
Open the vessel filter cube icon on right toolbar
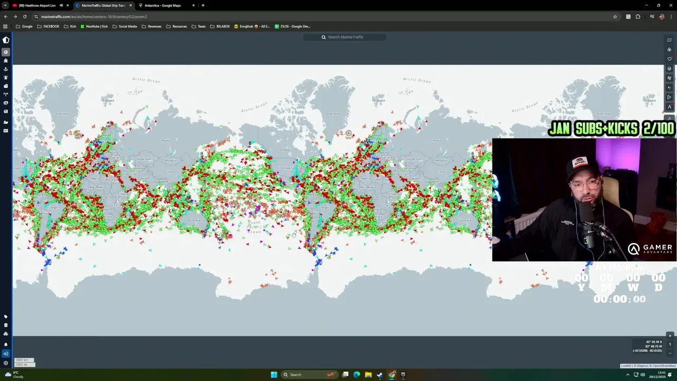(x=669, y=69)
